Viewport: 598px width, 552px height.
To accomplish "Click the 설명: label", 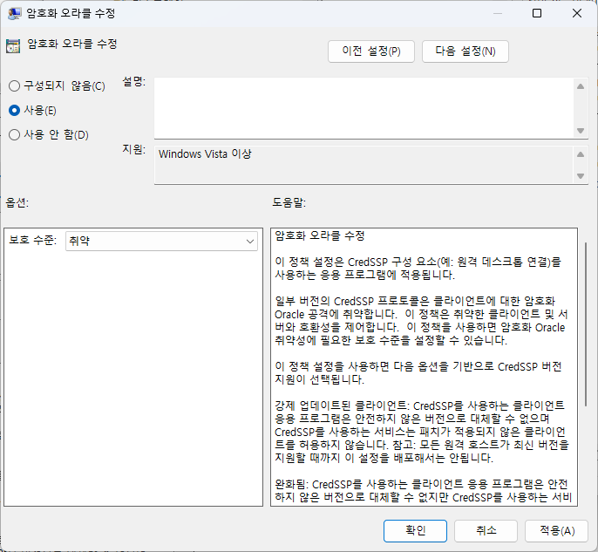I will (x=134, y=81).
